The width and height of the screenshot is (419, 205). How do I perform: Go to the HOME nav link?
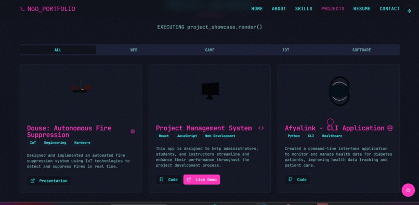pyautogui.click(x=257, y=8)
